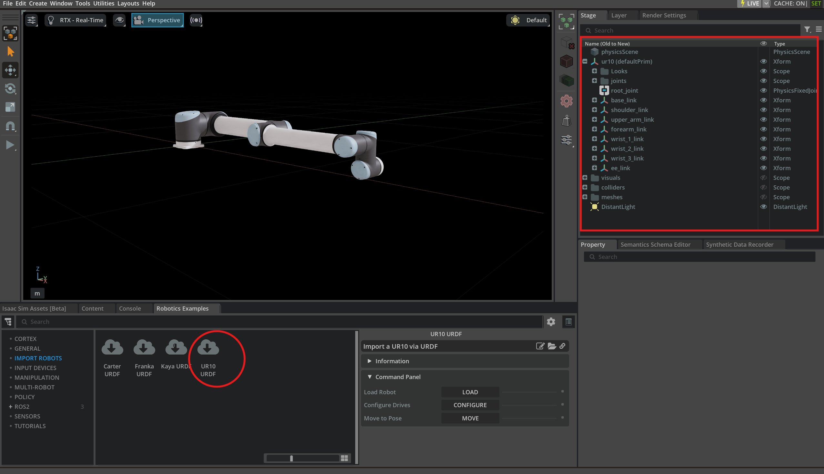Click CONFIGURE to configure drives

(470, 405)
